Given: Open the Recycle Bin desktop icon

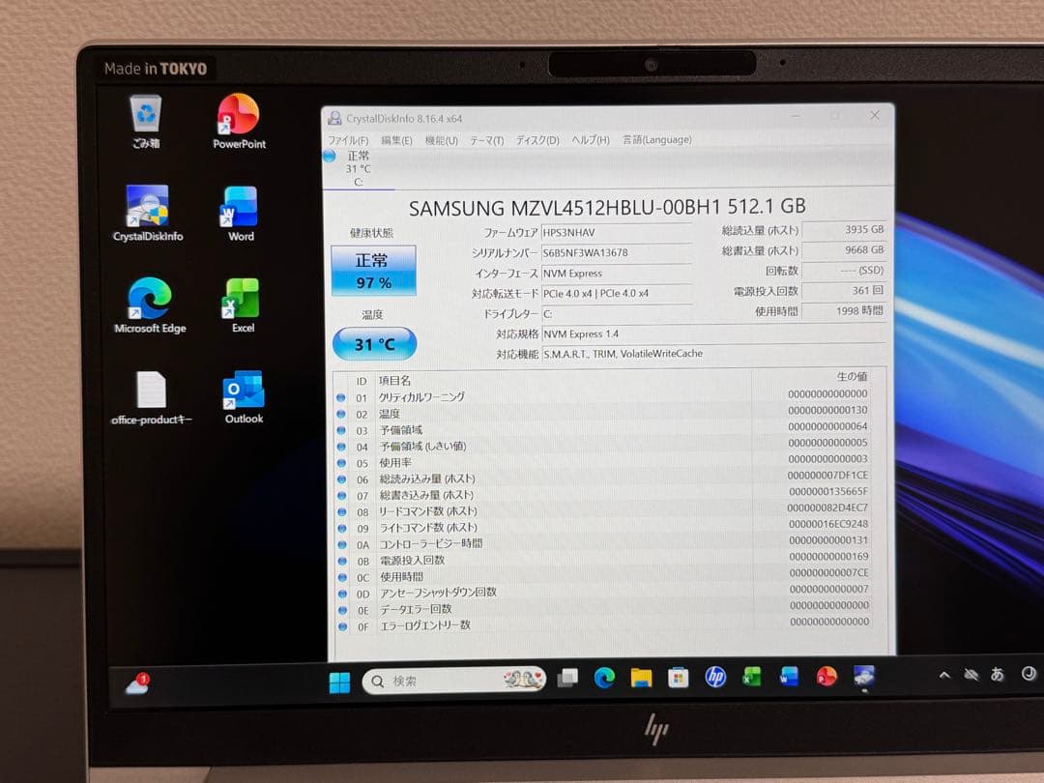Looking at the screenshot, I should tap(146, 121).
